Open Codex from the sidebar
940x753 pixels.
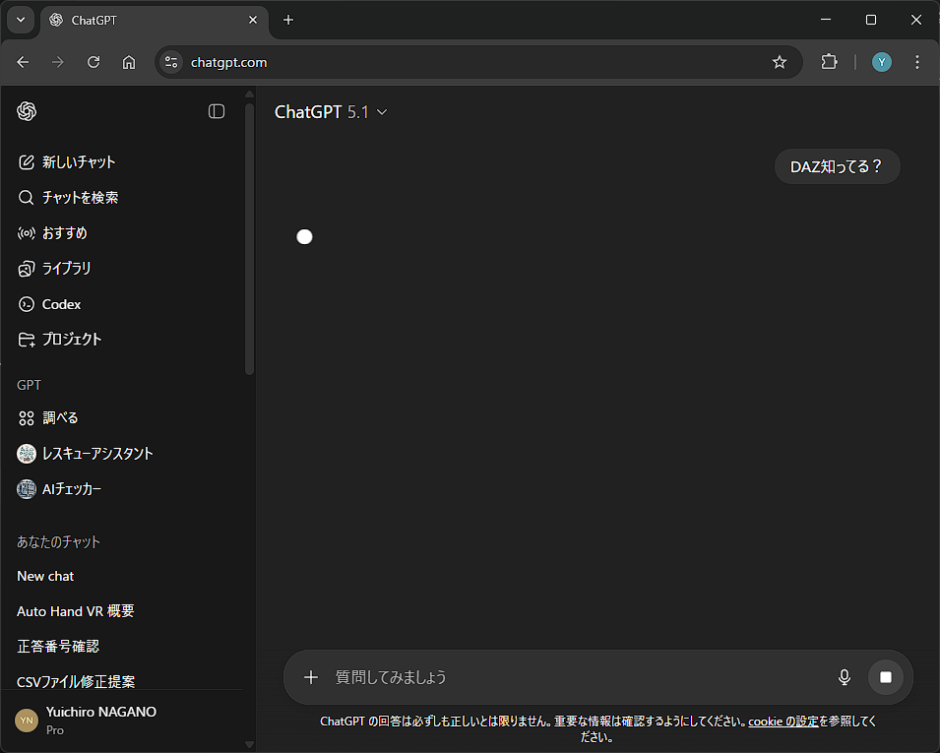click(61, 304)
